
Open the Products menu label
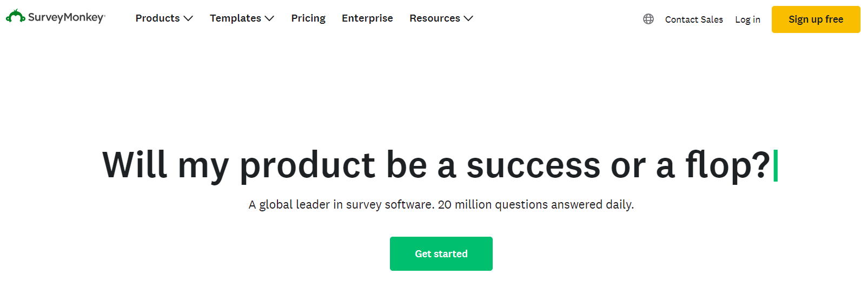point(157,18)
